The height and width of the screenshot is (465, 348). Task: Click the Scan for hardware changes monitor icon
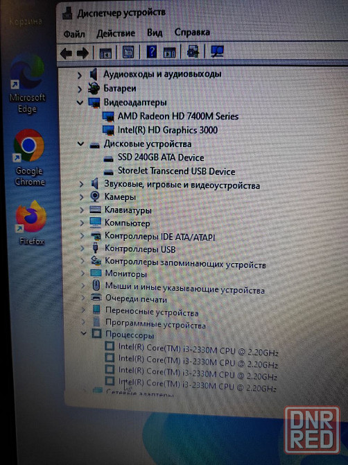pyautogui.click(x=217, y=51)
